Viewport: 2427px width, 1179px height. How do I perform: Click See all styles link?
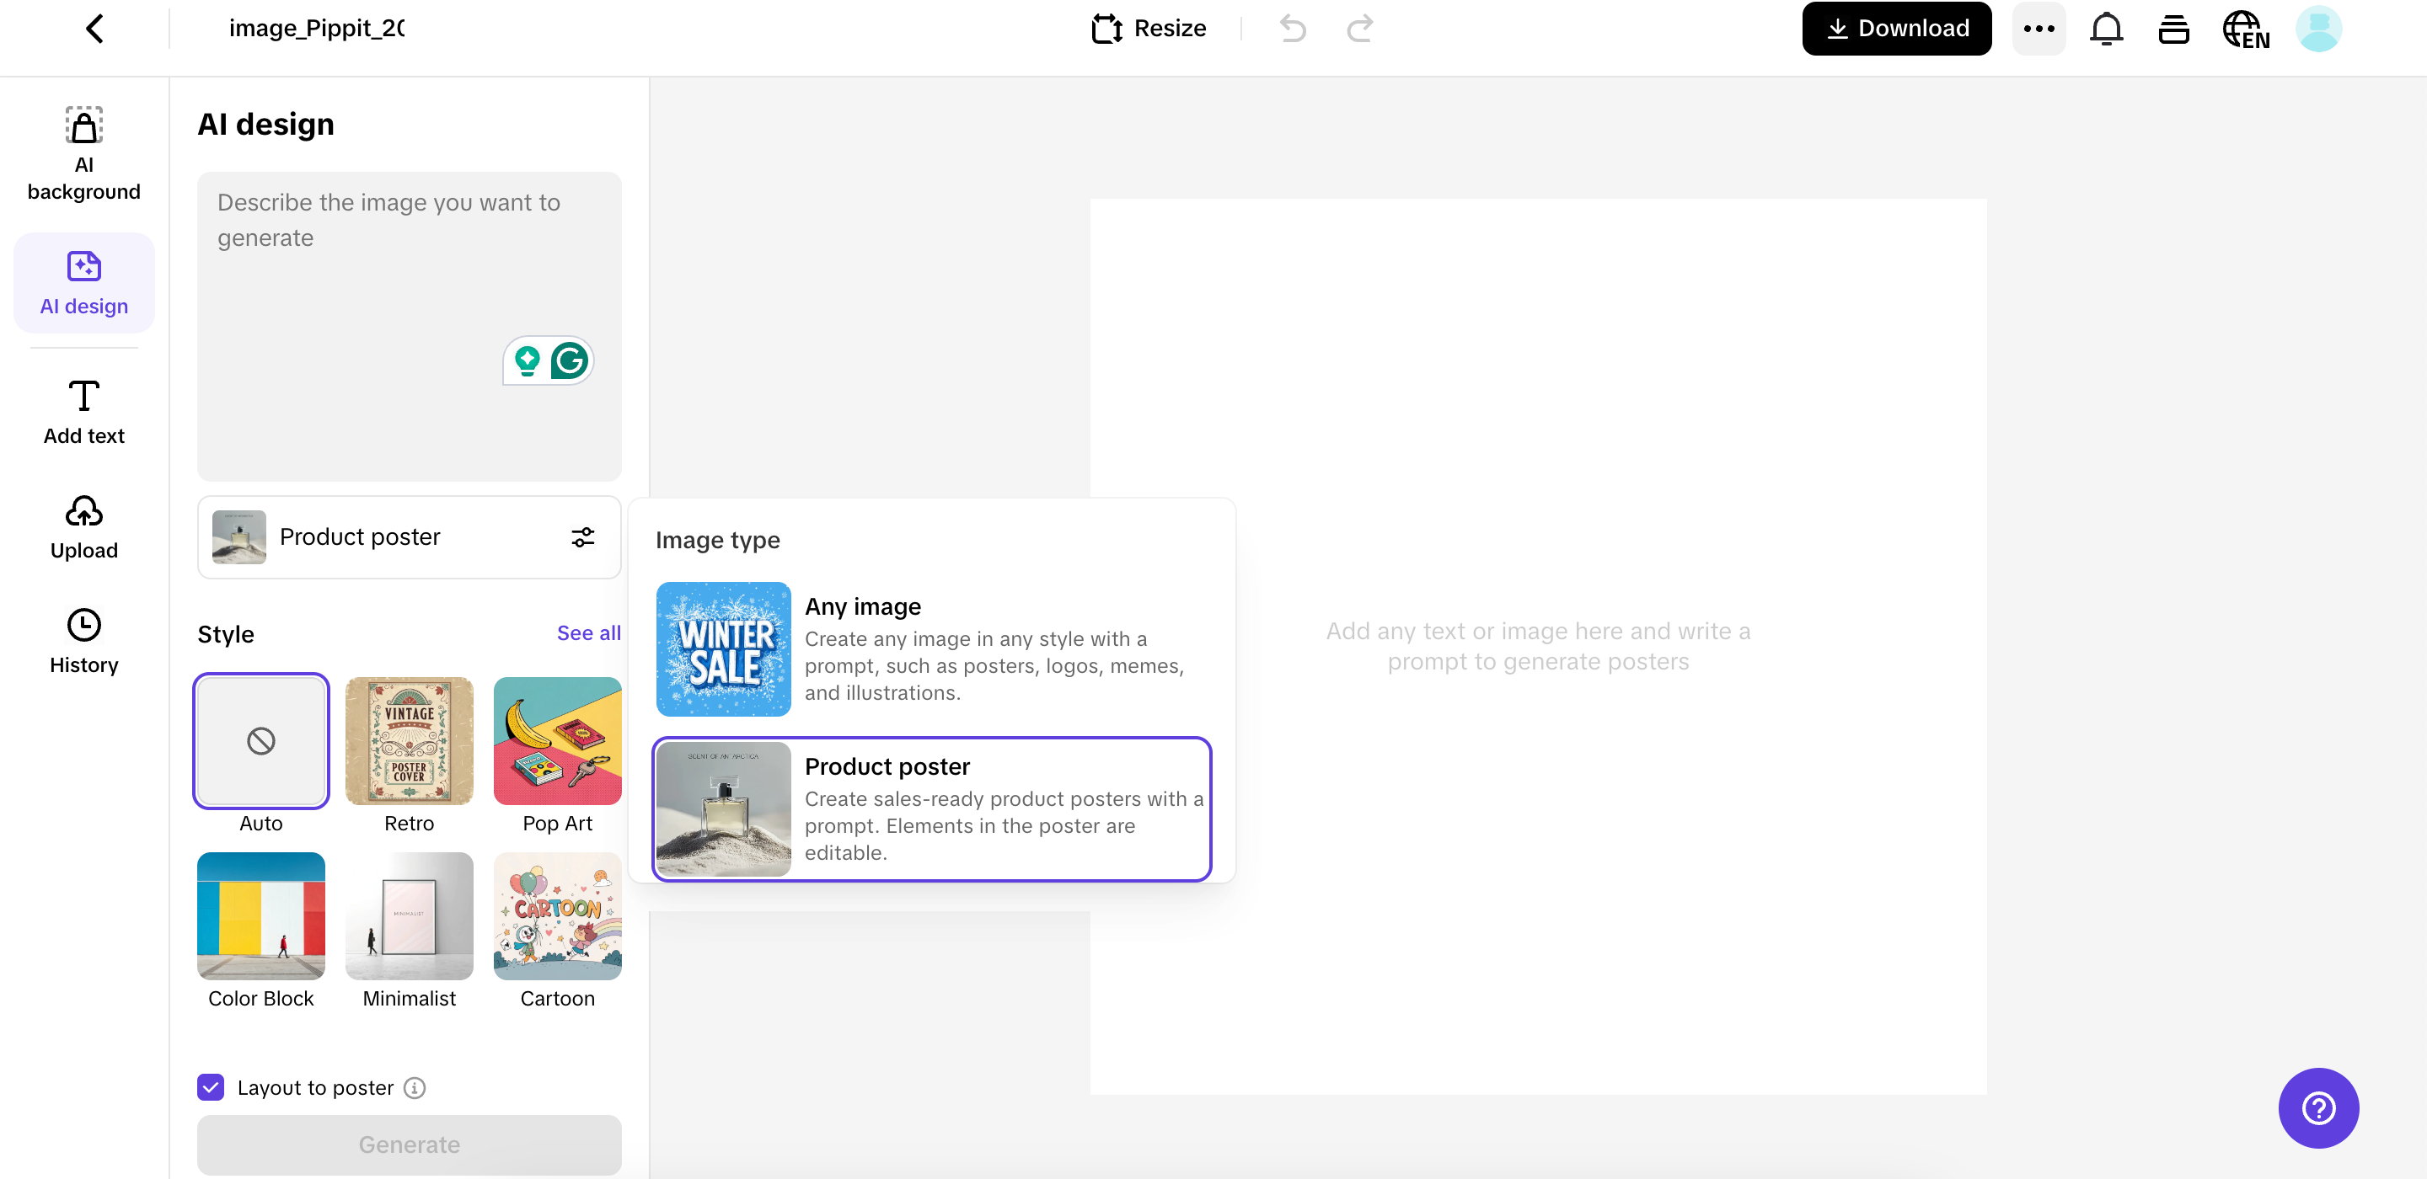[x=588, y=632]
